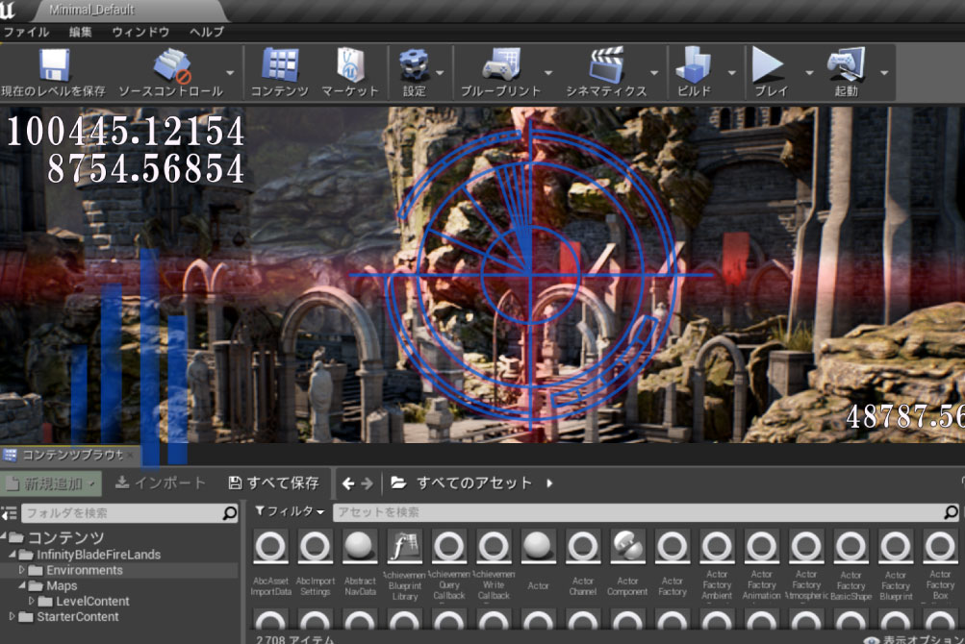Select Actor Factory Blueprint asset
The image size is (965, 644).
click(896, 565)
